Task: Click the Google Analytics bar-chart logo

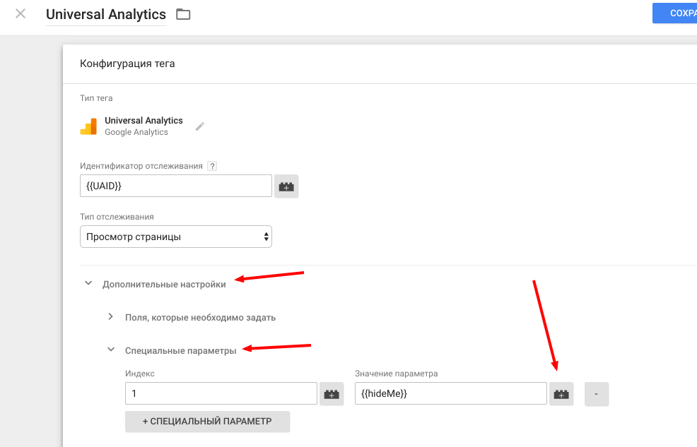Action: [88, 126]
